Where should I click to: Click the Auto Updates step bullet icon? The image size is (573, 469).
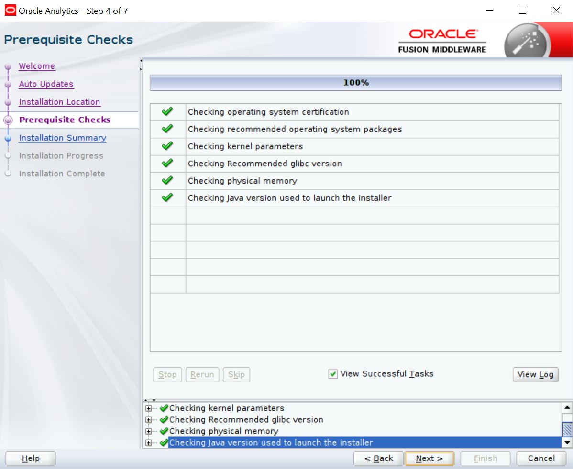[x=8, y=84]
